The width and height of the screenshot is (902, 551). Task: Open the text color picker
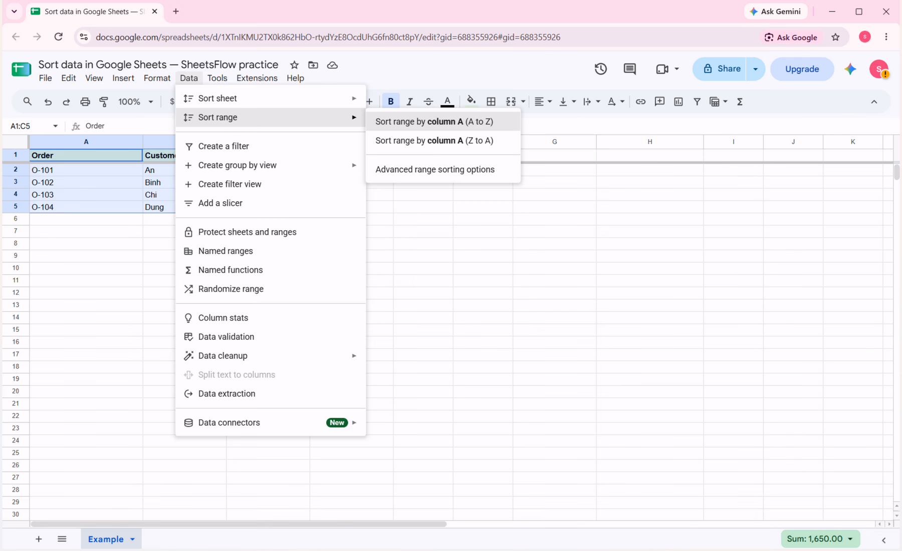pos(447,102)
